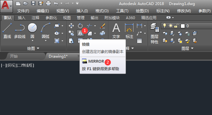Toggle the layer lock padlock icon

[176, 26]
